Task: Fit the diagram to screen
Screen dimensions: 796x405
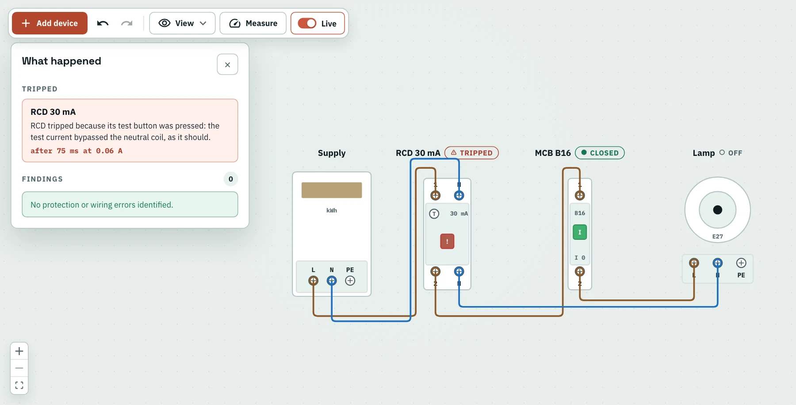Action: tap(19, 385)
